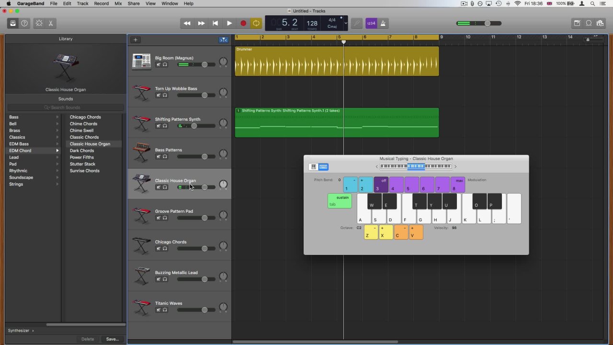The width and height of the screenshot is (613, 345).
Task: Expand the Synthesizer path chevron
Action: click(33, 331)
